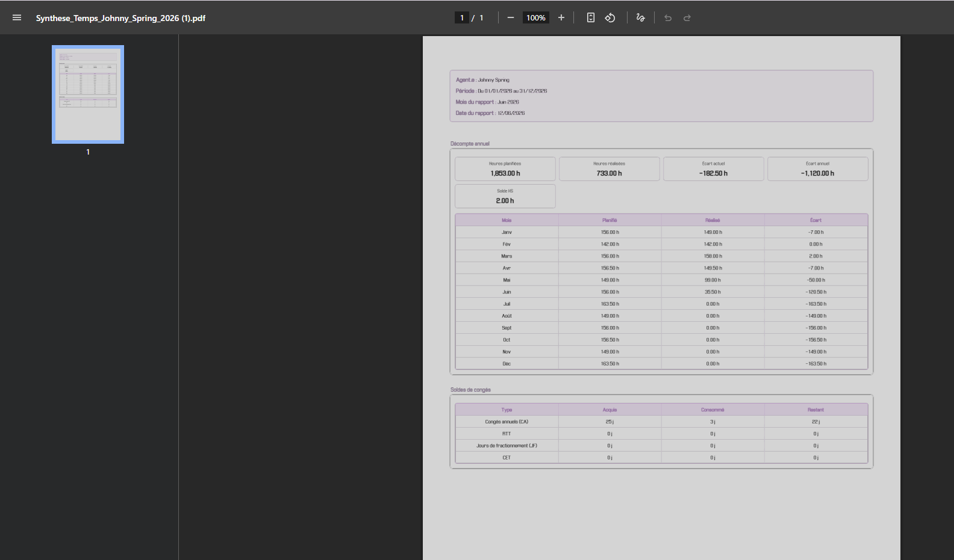Click the Heures planifiées card
The image size is (954, 560).
pos(505,169)
